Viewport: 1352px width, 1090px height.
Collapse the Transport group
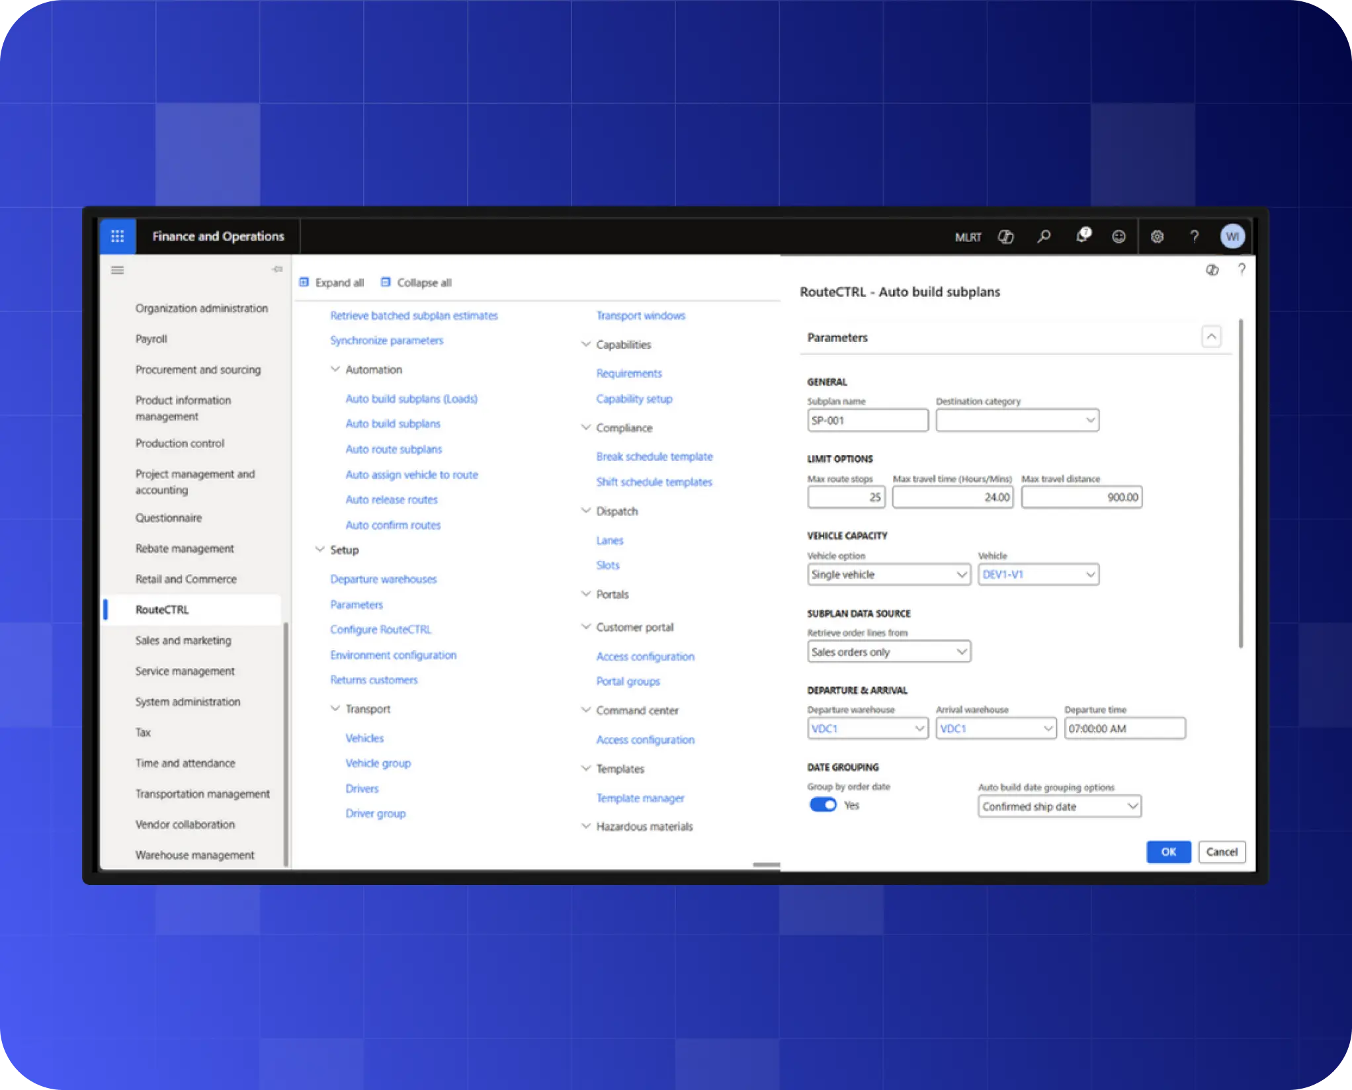tap(335, 708)
